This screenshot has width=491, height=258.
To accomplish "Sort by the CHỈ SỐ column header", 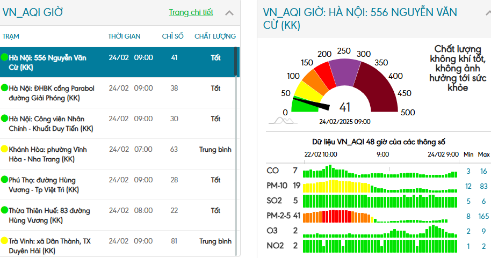I will pos(172,36).
